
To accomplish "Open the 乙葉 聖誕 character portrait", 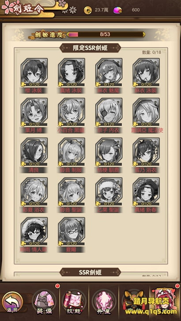I will point(109,192).
